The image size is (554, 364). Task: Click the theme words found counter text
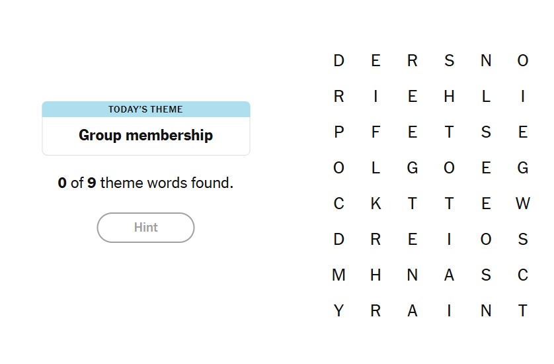click(x=145, y=183)
